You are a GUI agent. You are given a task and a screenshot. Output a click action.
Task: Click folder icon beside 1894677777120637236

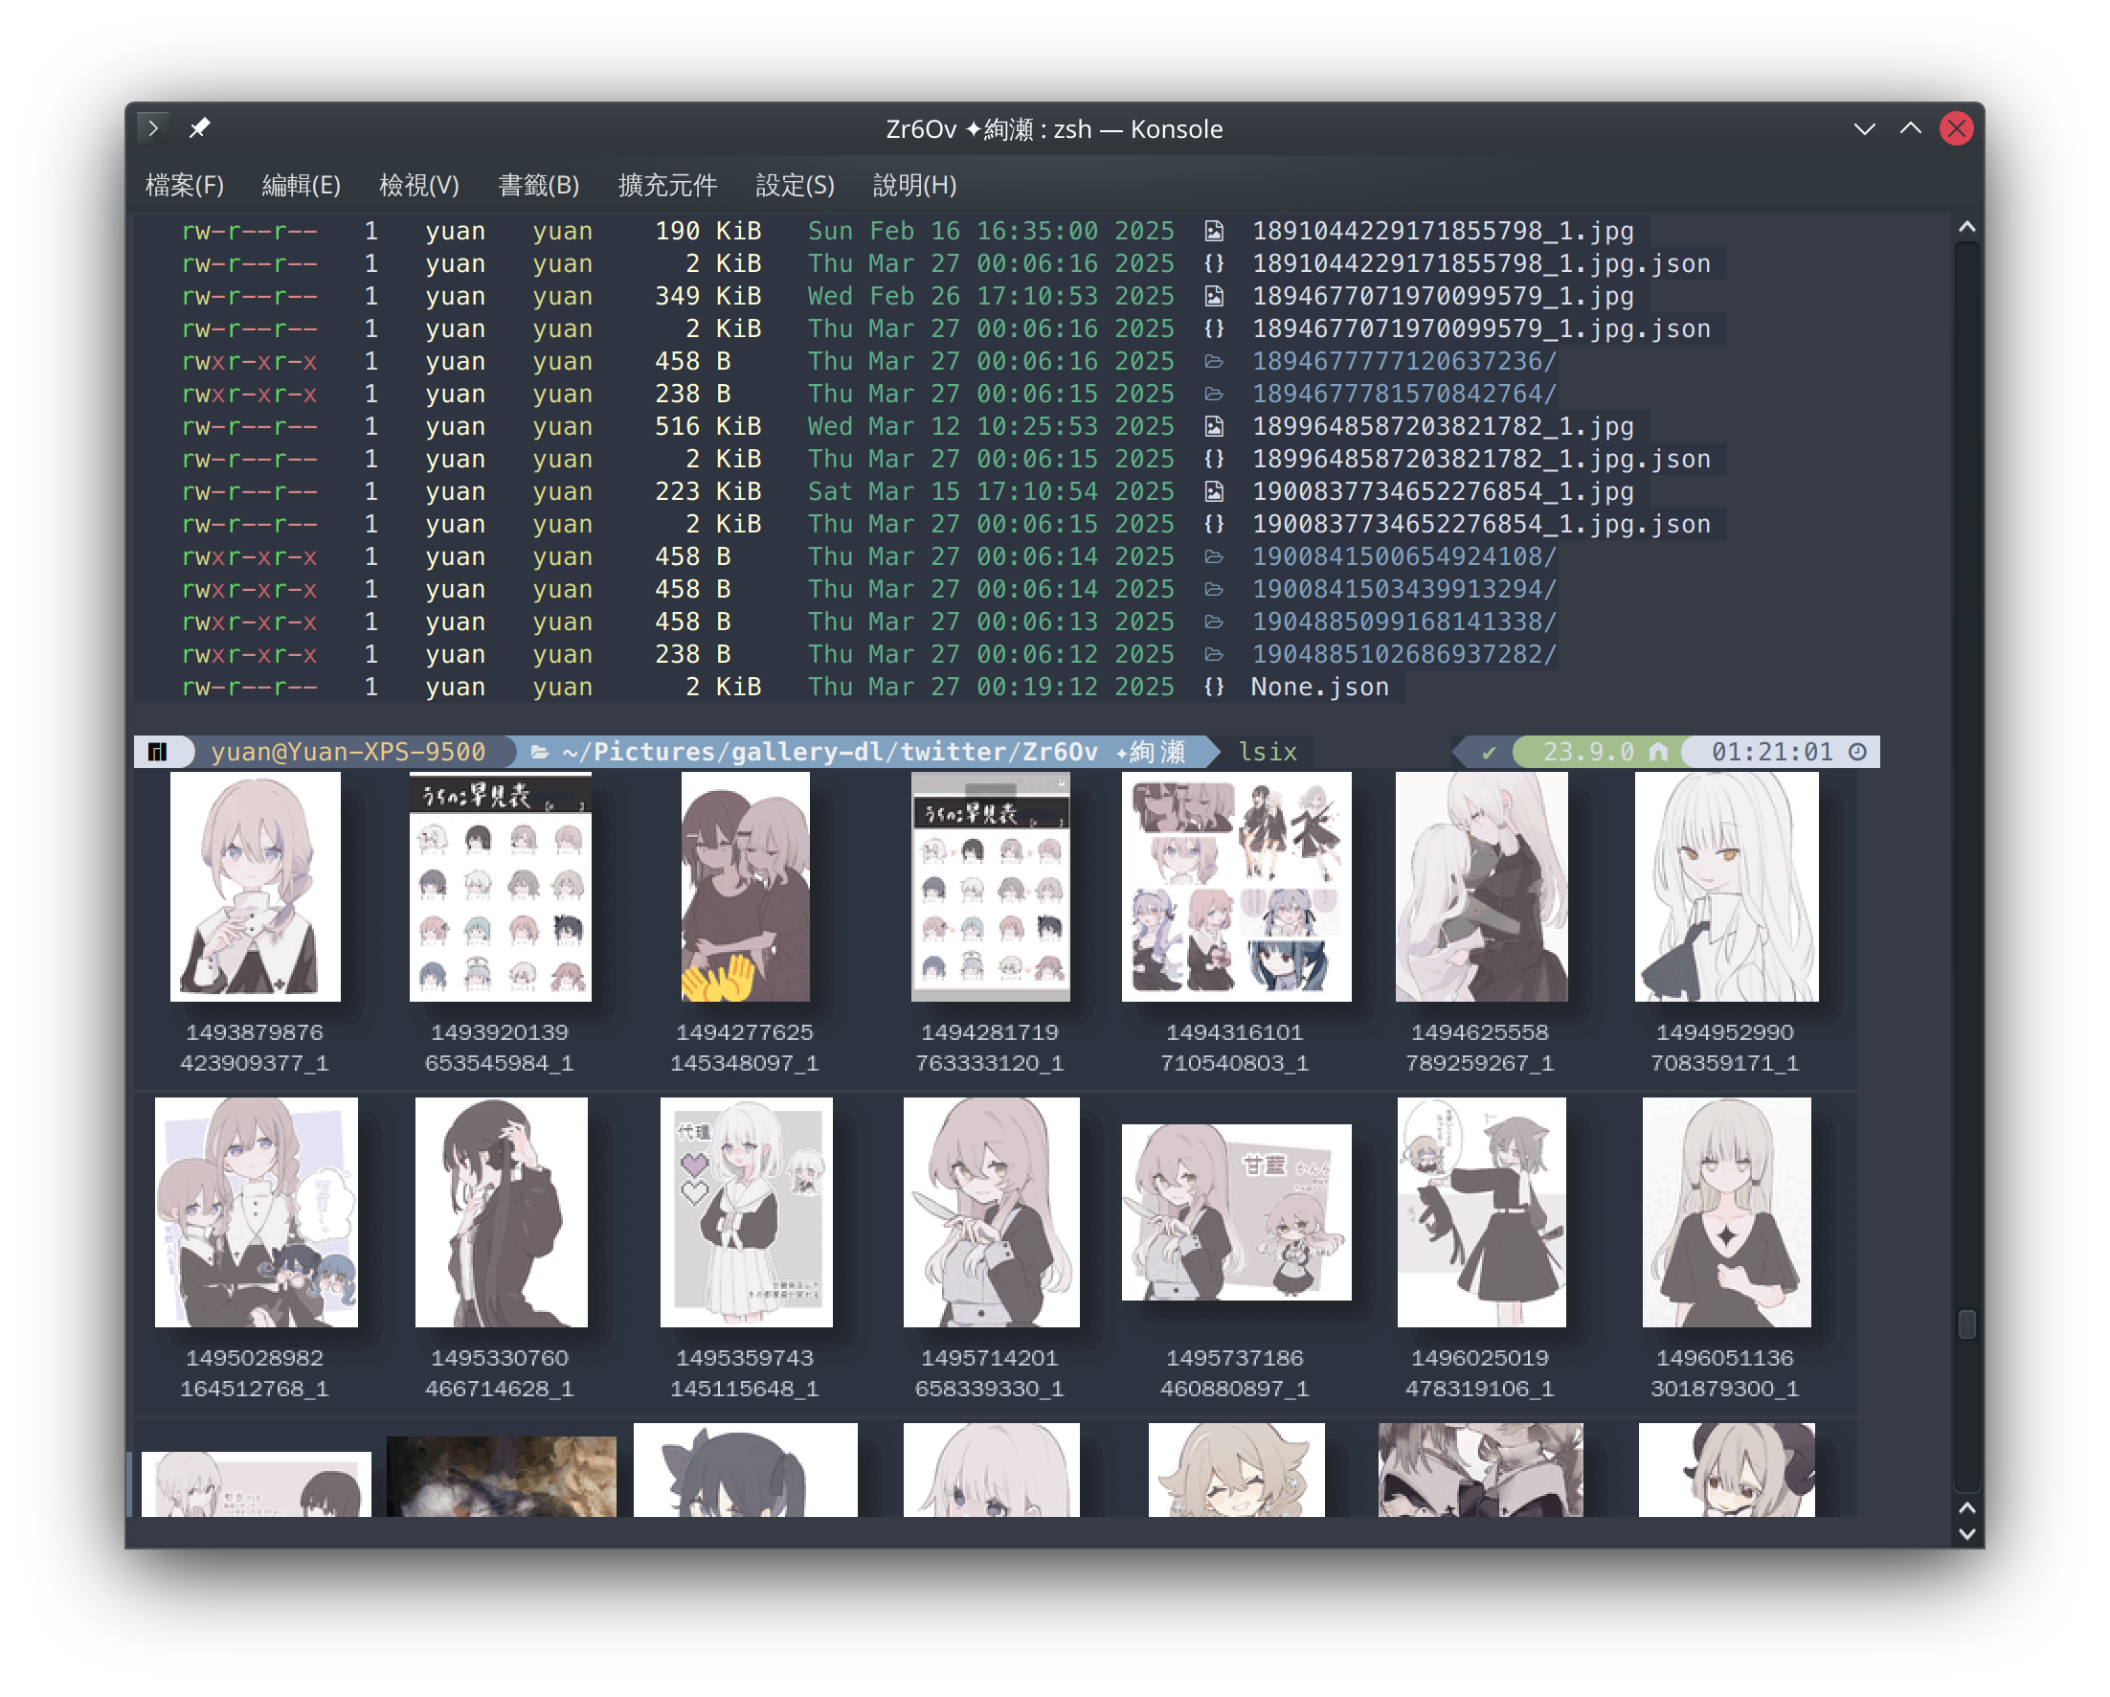1214,361
